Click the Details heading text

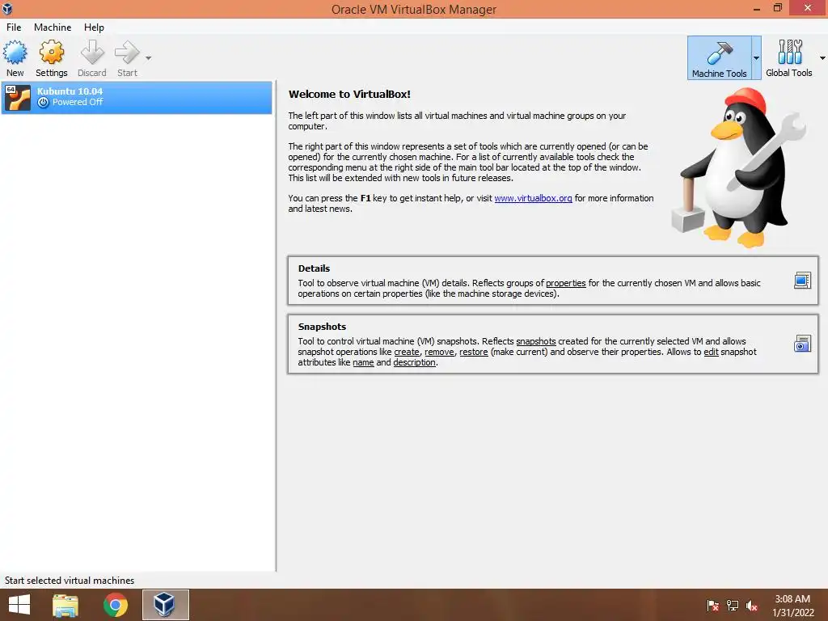click(314, 268)
